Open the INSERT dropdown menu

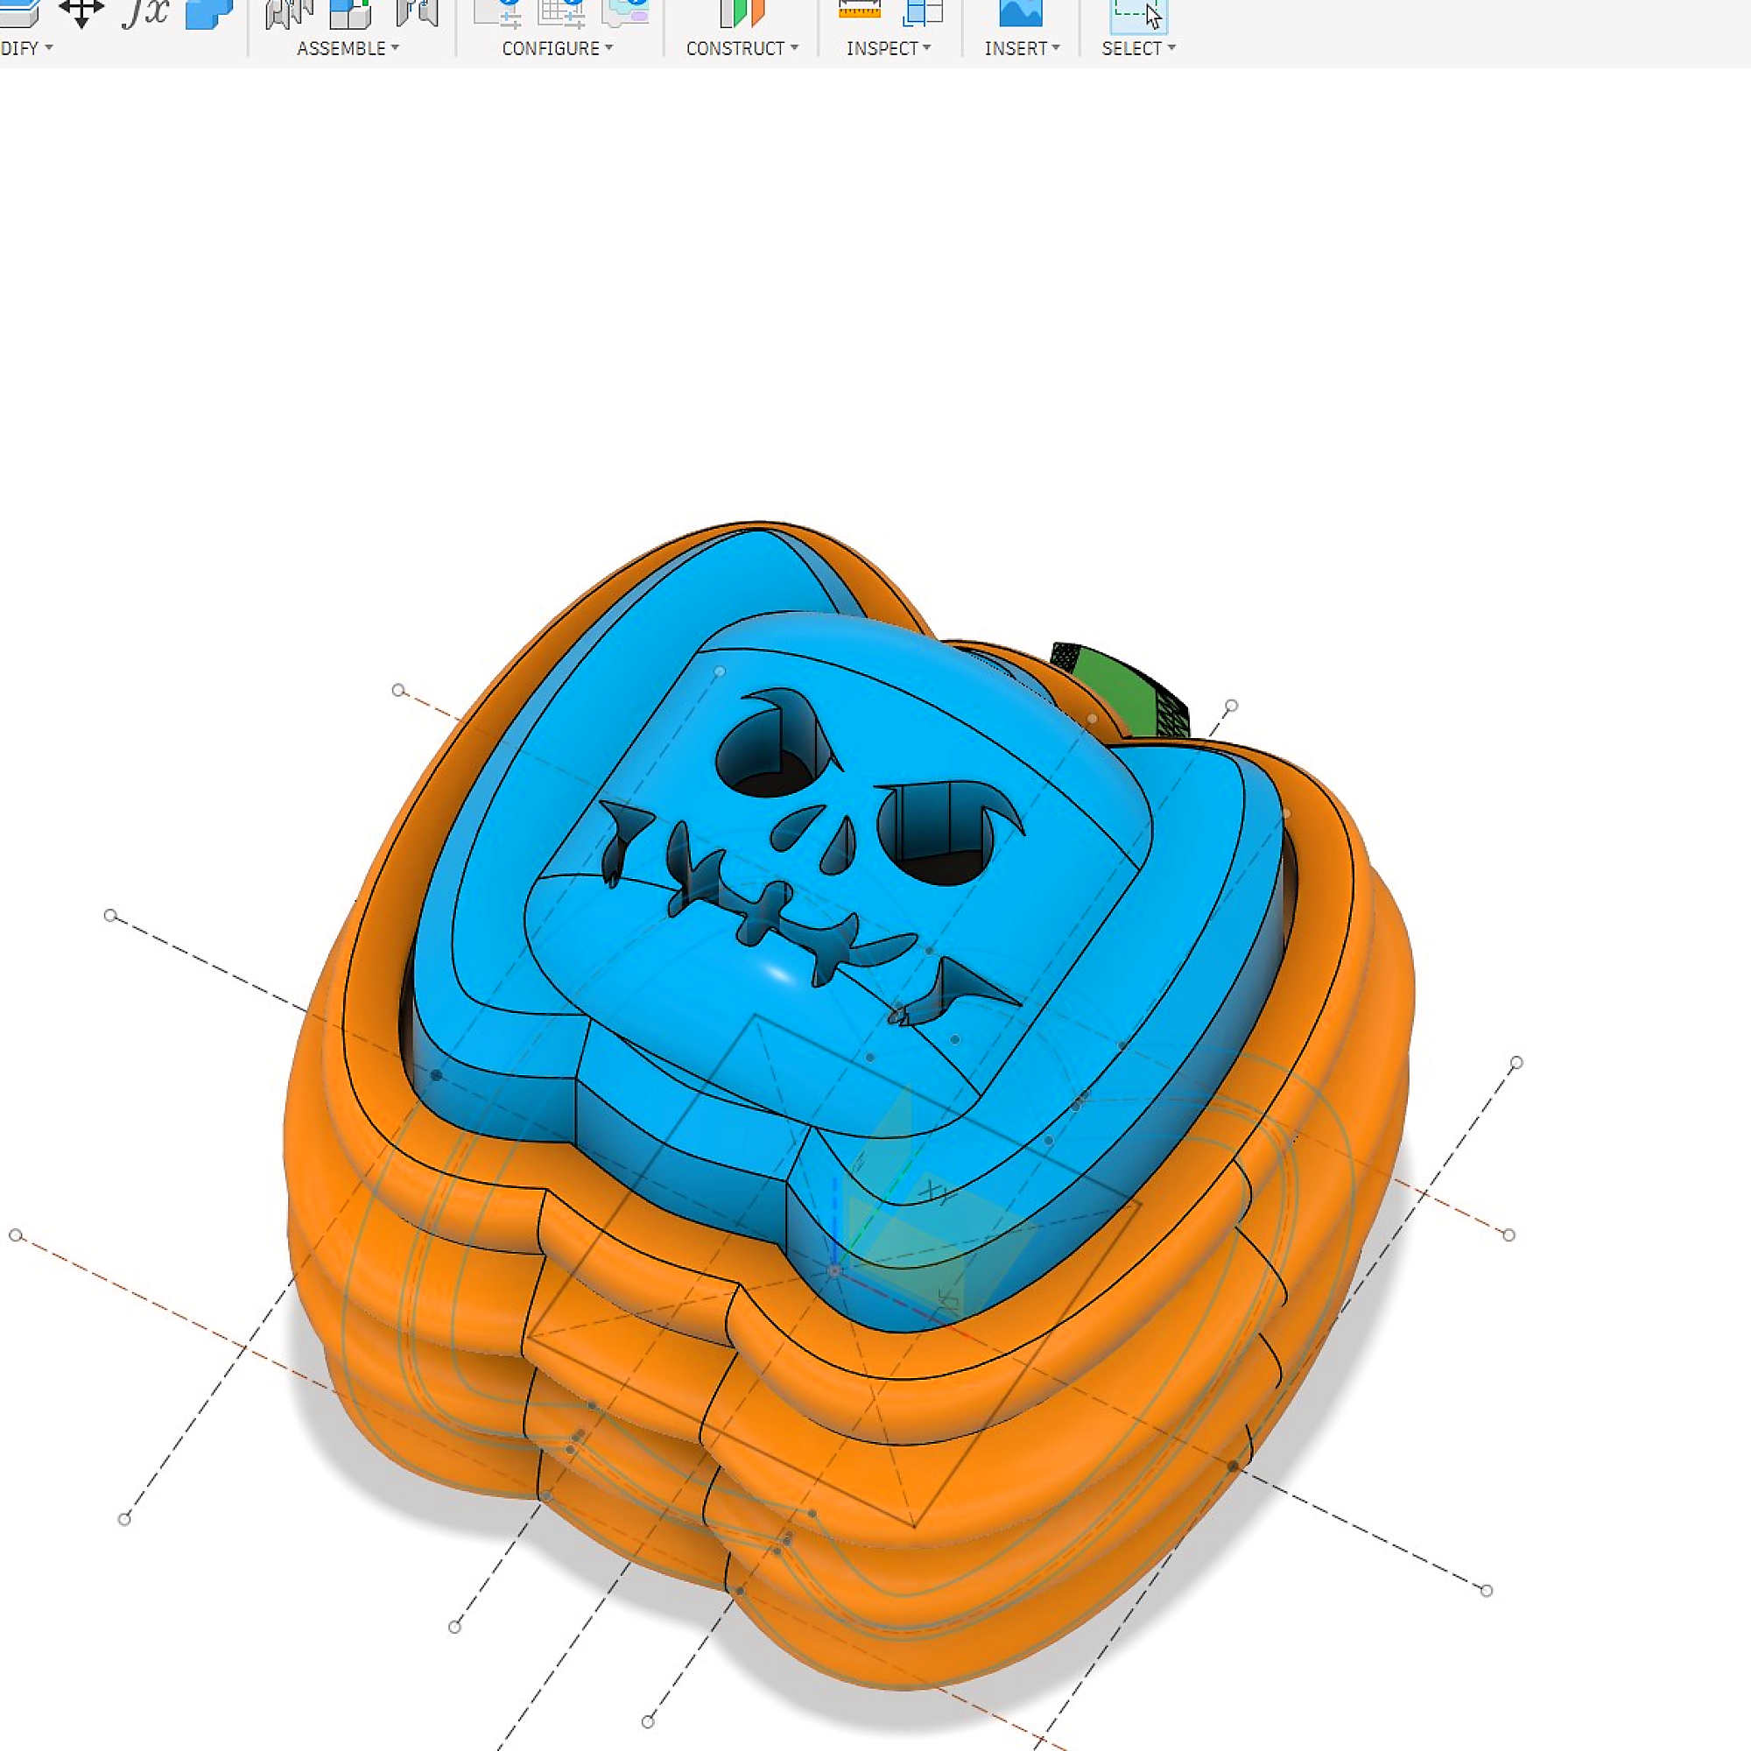pyautogui.click(x=1023, y=48)
